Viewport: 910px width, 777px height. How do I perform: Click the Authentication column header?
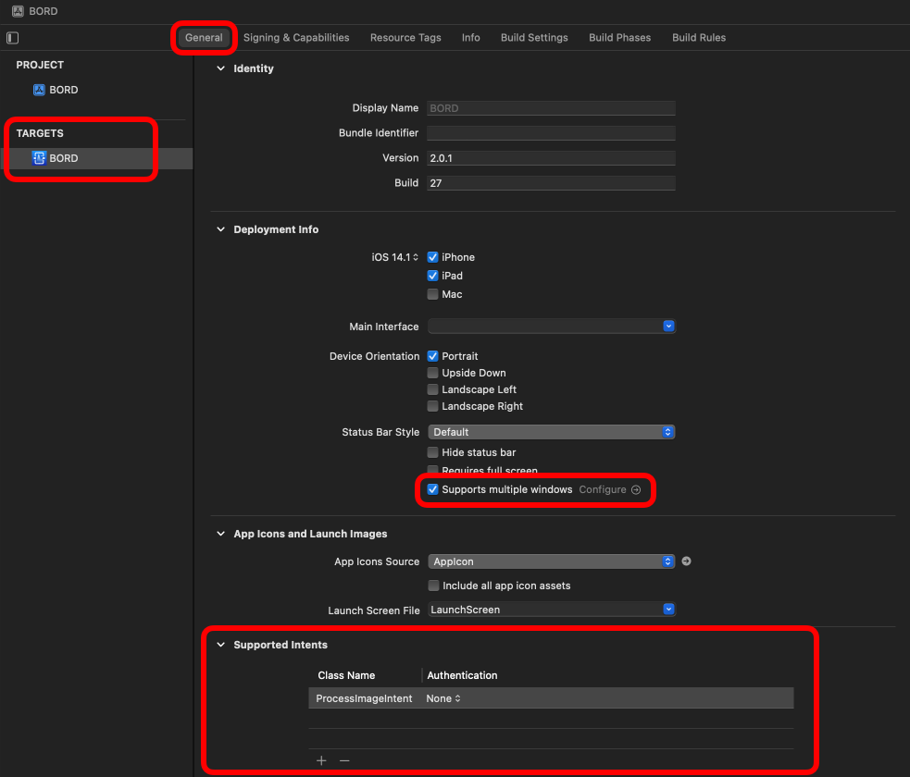[462, 675]
